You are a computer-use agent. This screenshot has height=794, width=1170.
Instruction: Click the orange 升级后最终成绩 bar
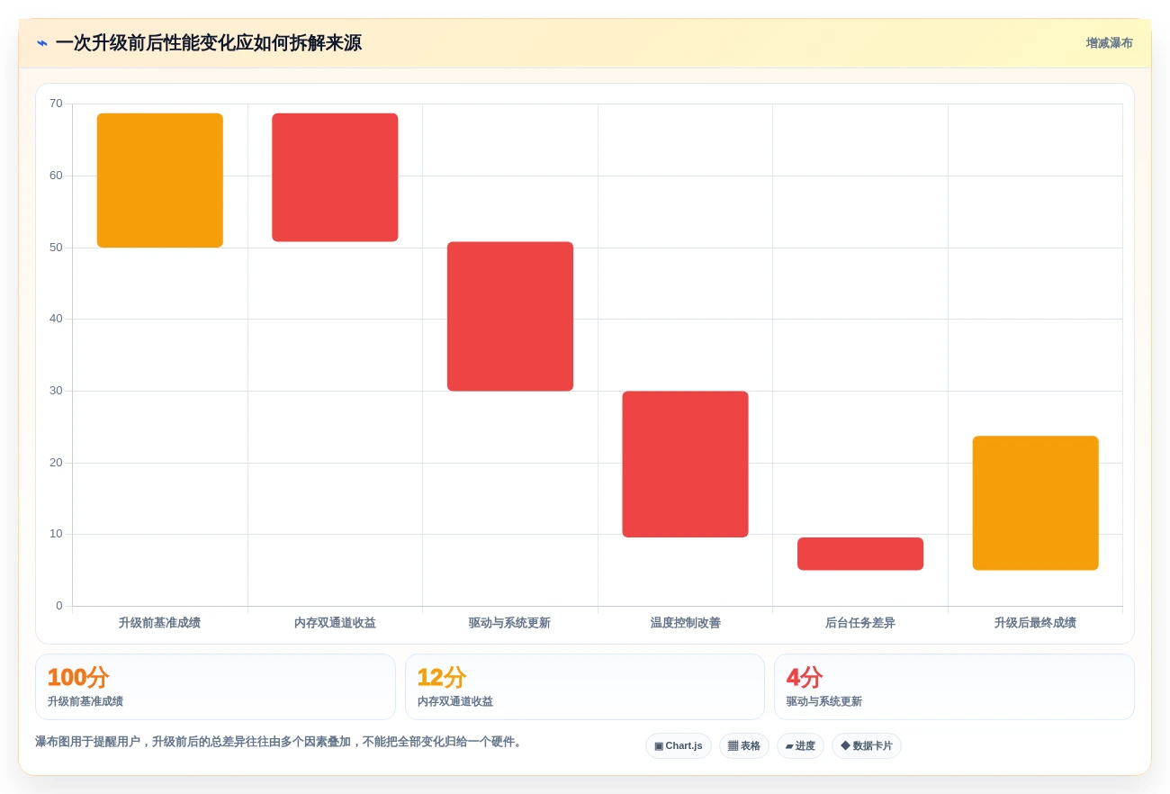tap(1035, 502)
